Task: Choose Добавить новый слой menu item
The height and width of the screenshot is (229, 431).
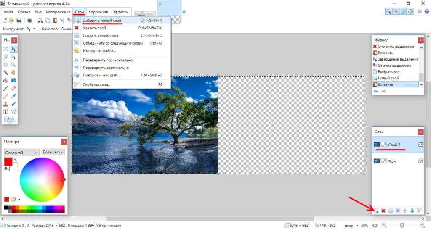Action: (122, 20)
